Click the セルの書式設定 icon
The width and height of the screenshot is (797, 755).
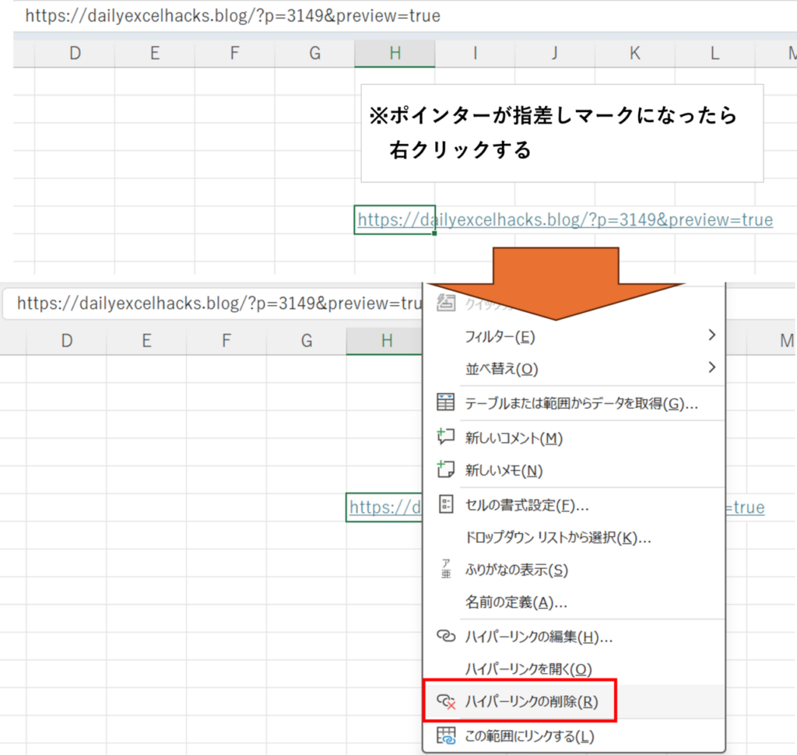[x=446, y=505]
